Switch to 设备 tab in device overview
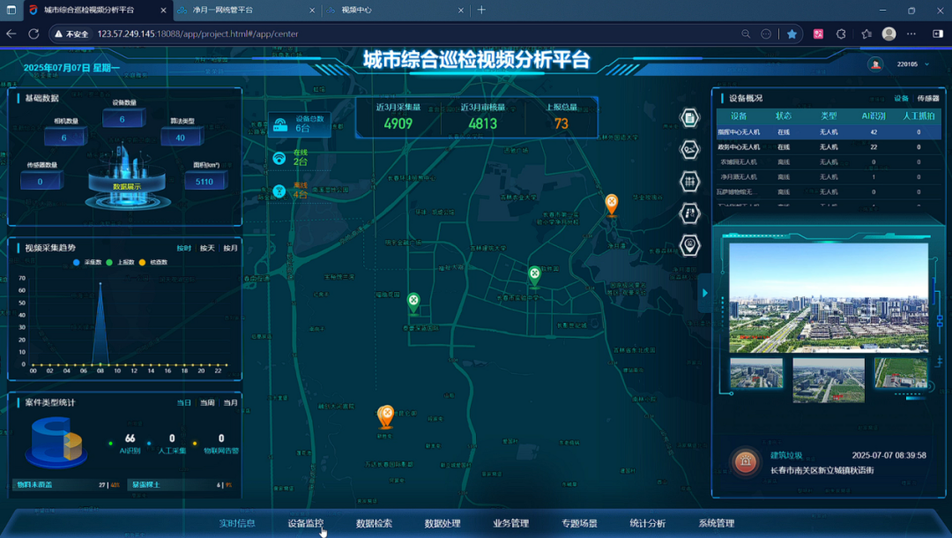952x538 pixels. click(x=901, y=99)
